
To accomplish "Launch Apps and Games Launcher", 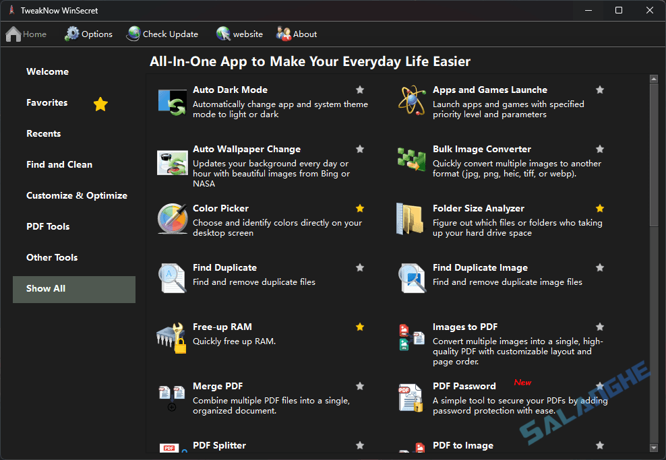I will 489,90.
